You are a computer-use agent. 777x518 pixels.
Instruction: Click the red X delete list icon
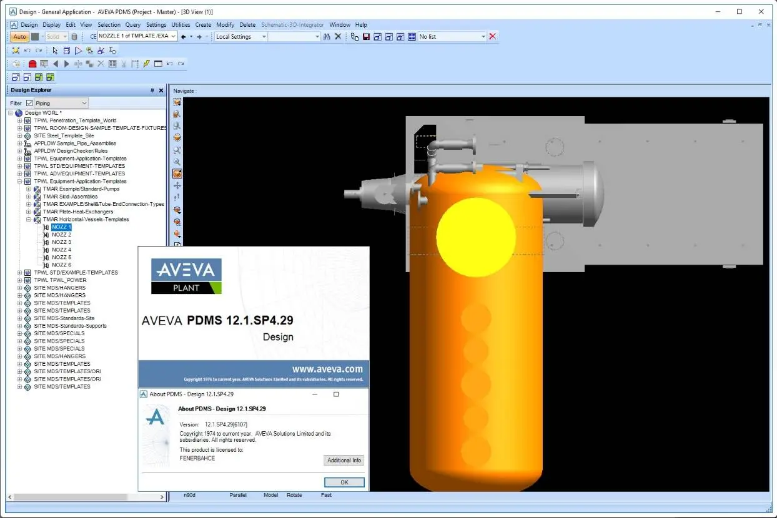click(493, 37)
